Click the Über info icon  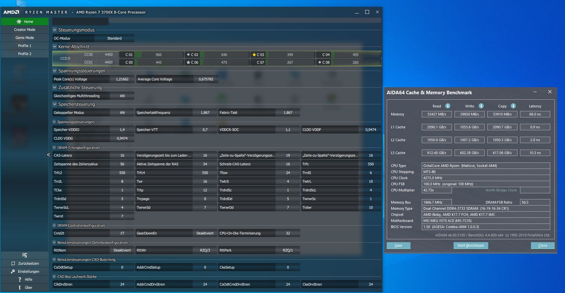point(20,288)
